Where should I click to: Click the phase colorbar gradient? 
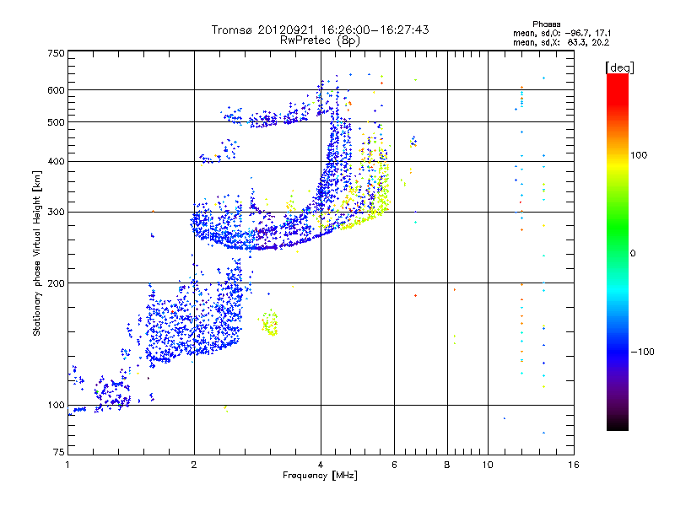point(618,251)
